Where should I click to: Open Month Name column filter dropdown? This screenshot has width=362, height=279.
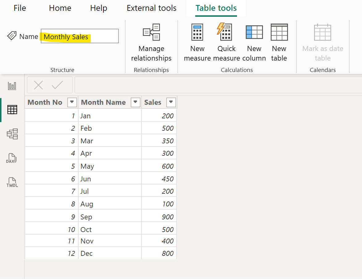pos(135,102)
